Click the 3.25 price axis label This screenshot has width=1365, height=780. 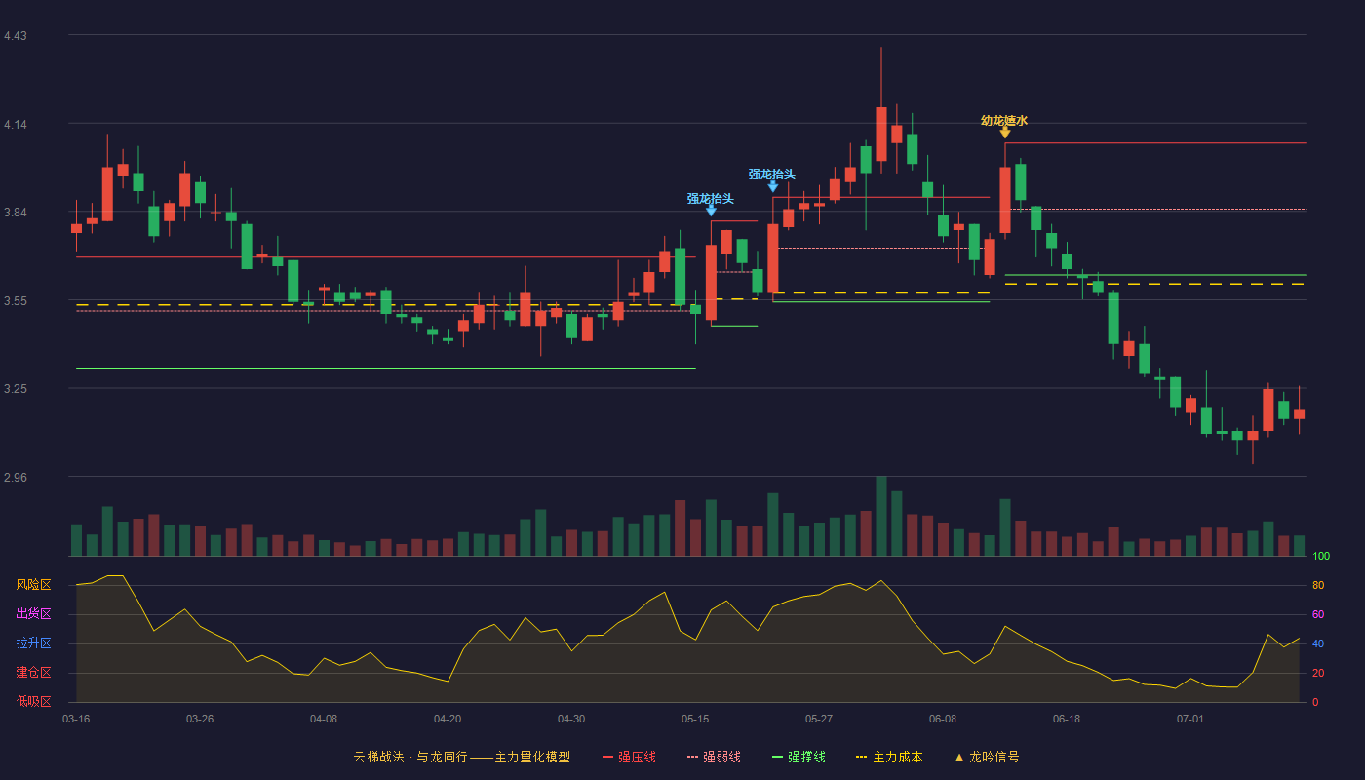click(x=16, y=389)
